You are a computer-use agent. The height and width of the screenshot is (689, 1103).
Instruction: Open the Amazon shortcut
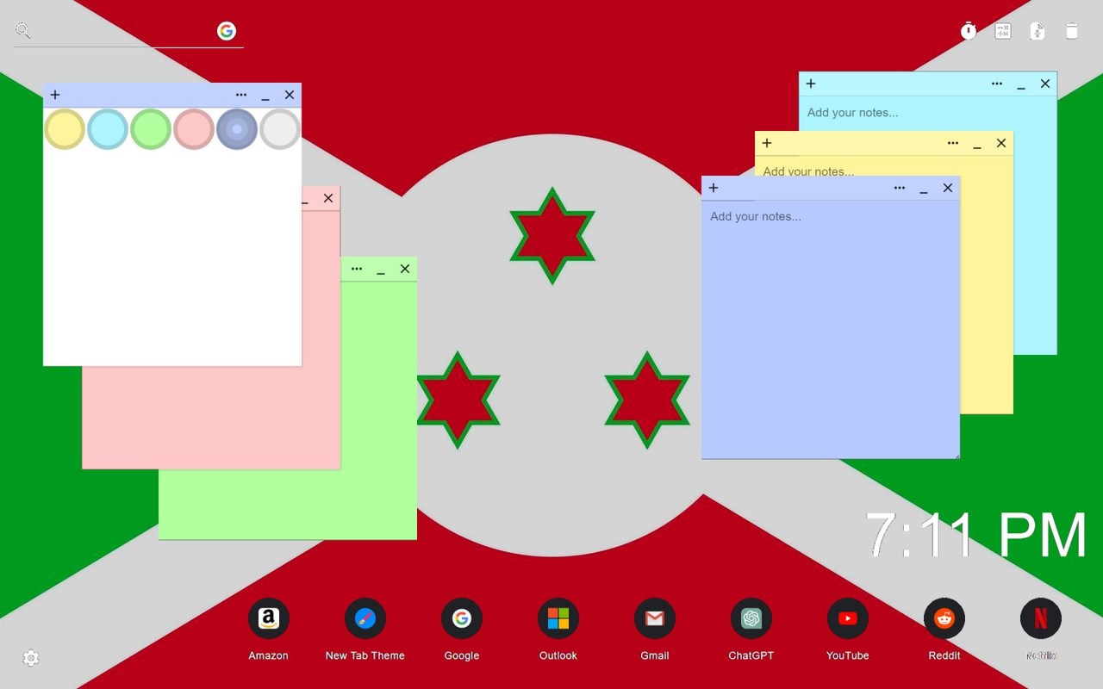(x=269, y=618)
